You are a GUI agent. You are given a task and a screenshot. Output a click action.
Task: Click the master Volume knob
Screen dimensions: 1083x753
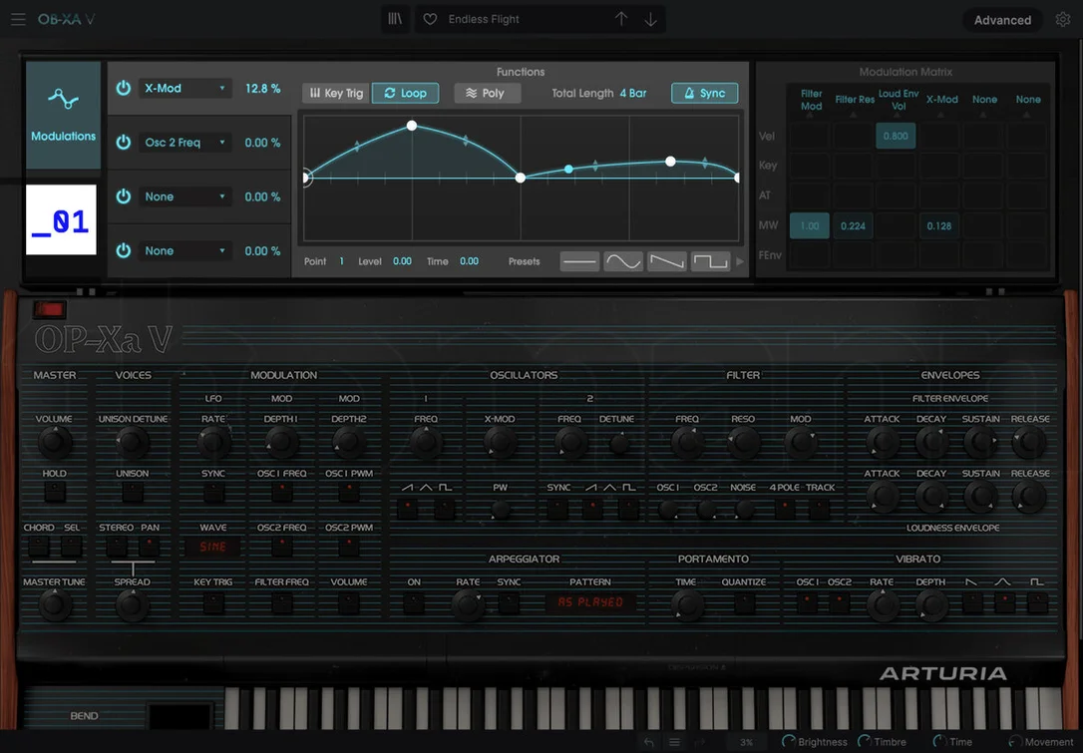coord(54,442)
